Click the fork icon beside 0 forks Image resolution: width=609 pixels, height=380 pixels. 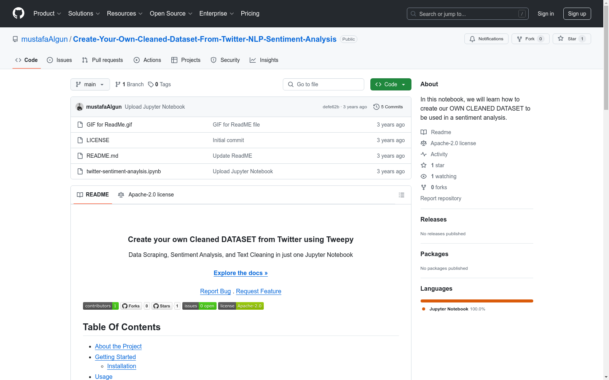pyautogui.click(x=424, y=187)
